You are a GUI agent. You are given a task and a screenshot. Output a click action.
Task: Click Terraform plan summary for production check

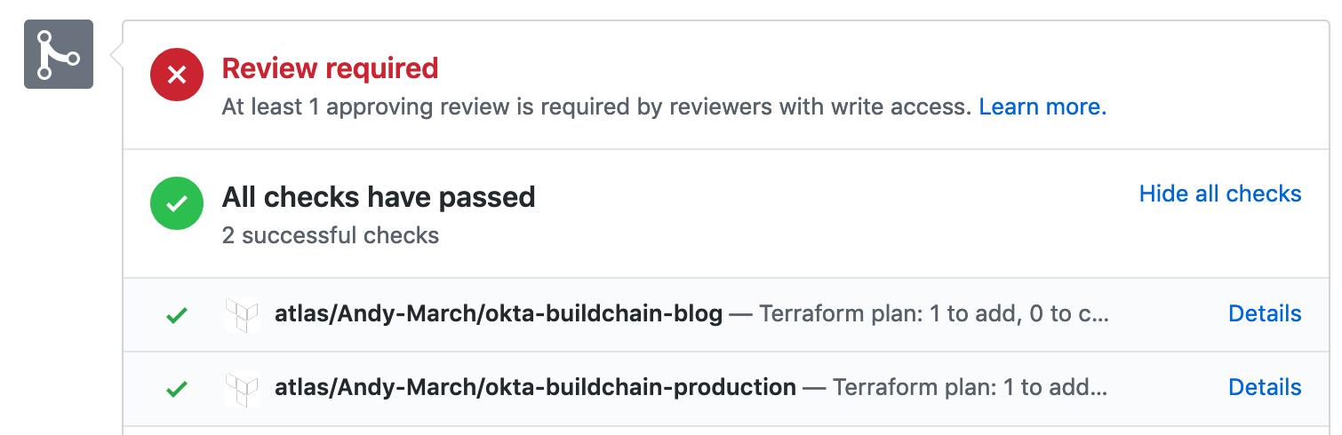pos(970,388)
